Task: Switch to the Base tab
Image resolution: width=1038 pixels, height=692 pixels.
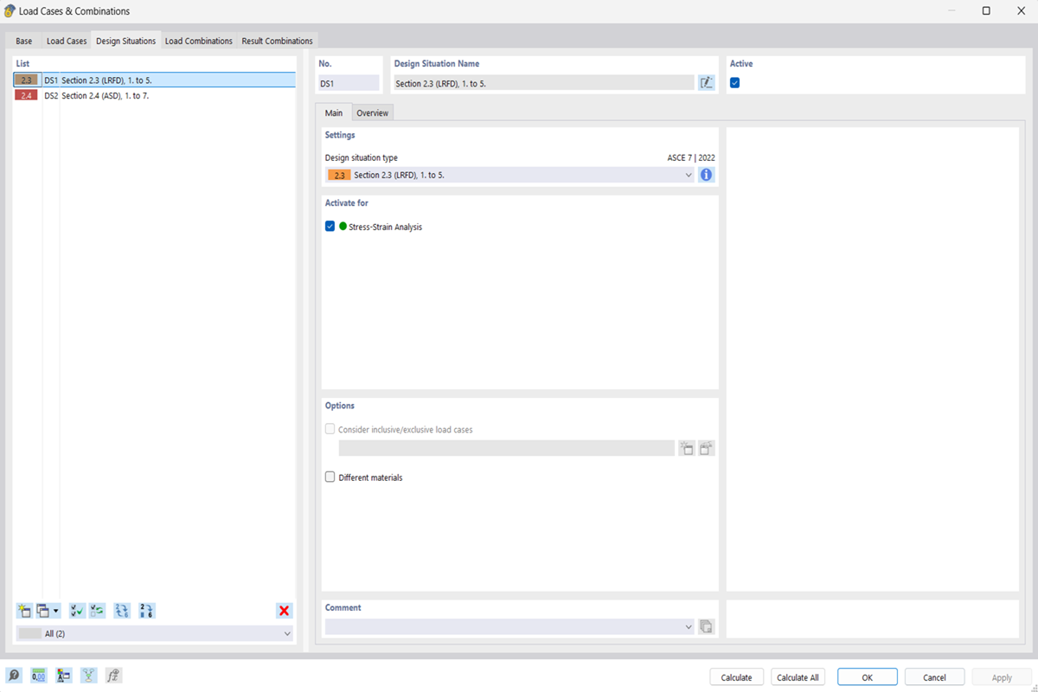Action: pyautogui.click(x=24, y=41)
